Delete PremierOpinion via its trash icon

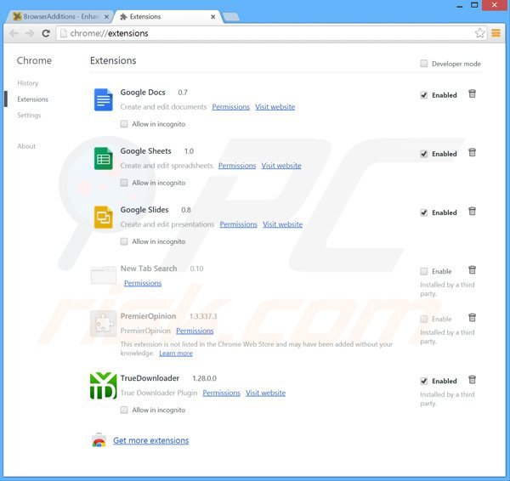pos(472,318)
